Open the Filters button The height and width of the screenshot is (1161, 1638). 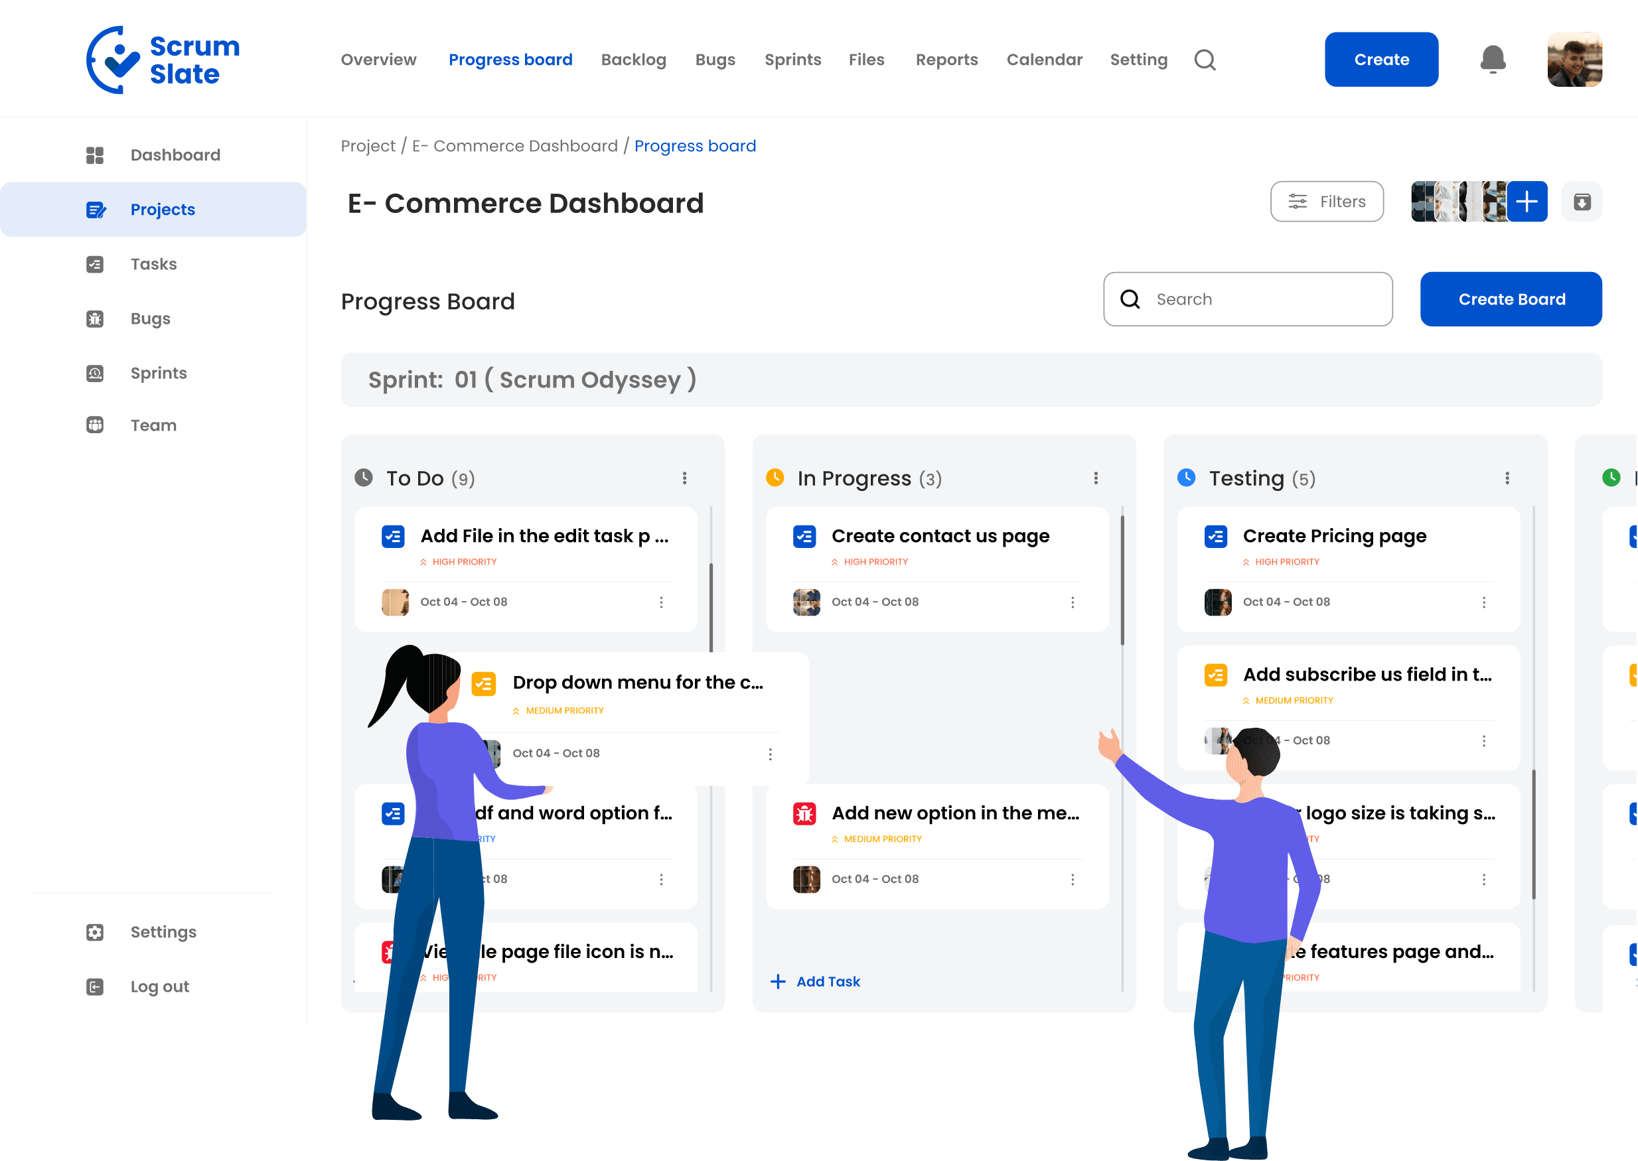coord(1326,202)
